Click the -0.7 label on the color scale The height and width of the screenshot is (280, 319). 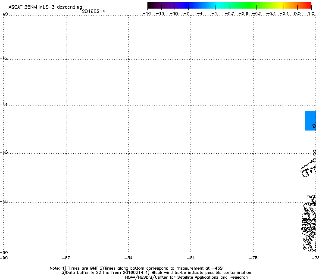click(229, 14)
